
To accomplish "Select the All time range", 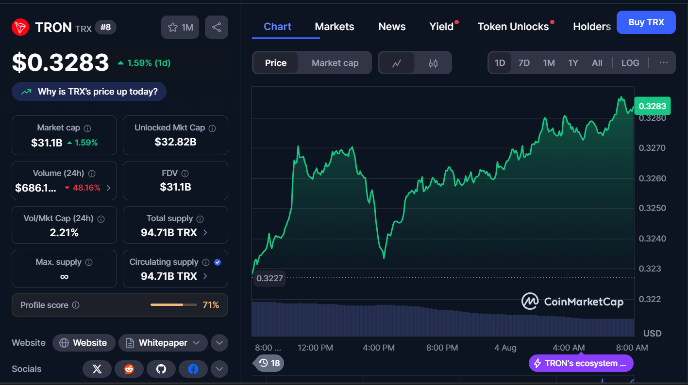I will [597, 63].
